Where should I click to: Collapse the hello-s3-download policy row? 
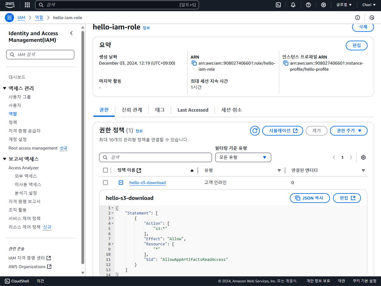click(121, 183)
